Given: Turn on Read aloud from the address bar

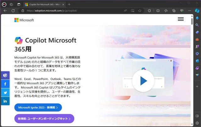Looking at the screenshot, I should (126, 11).
